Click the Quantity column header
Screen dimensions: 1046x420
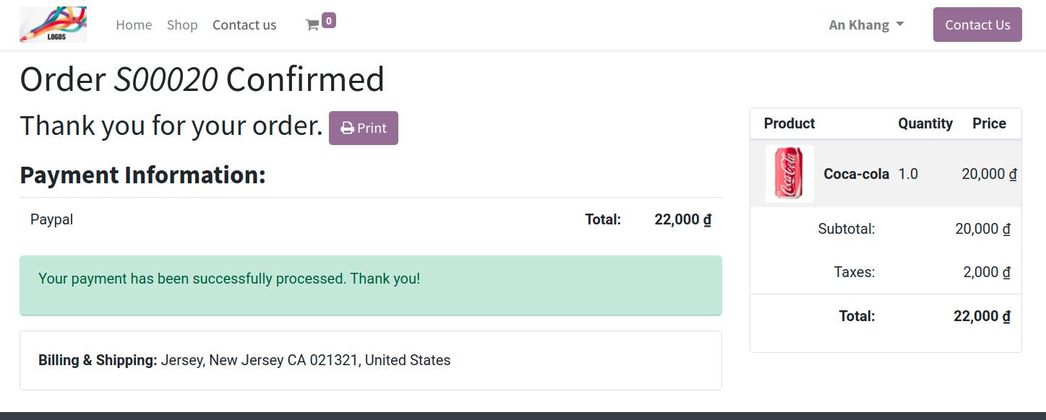coord(925,123)
